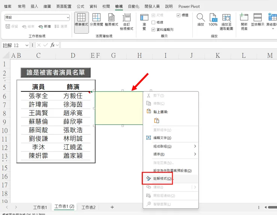Toggle the 標題 headings checkbox
Viewport: 277px width, 215px height.
pyautogui.click(x=179, y=15)
